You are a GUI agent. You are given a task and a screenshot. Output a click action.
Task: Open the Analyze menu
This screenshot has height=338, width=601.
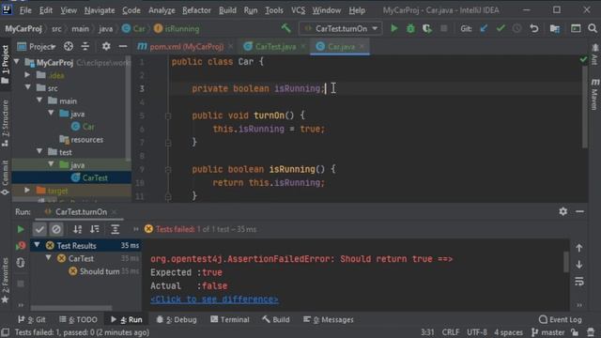[162, 10]
